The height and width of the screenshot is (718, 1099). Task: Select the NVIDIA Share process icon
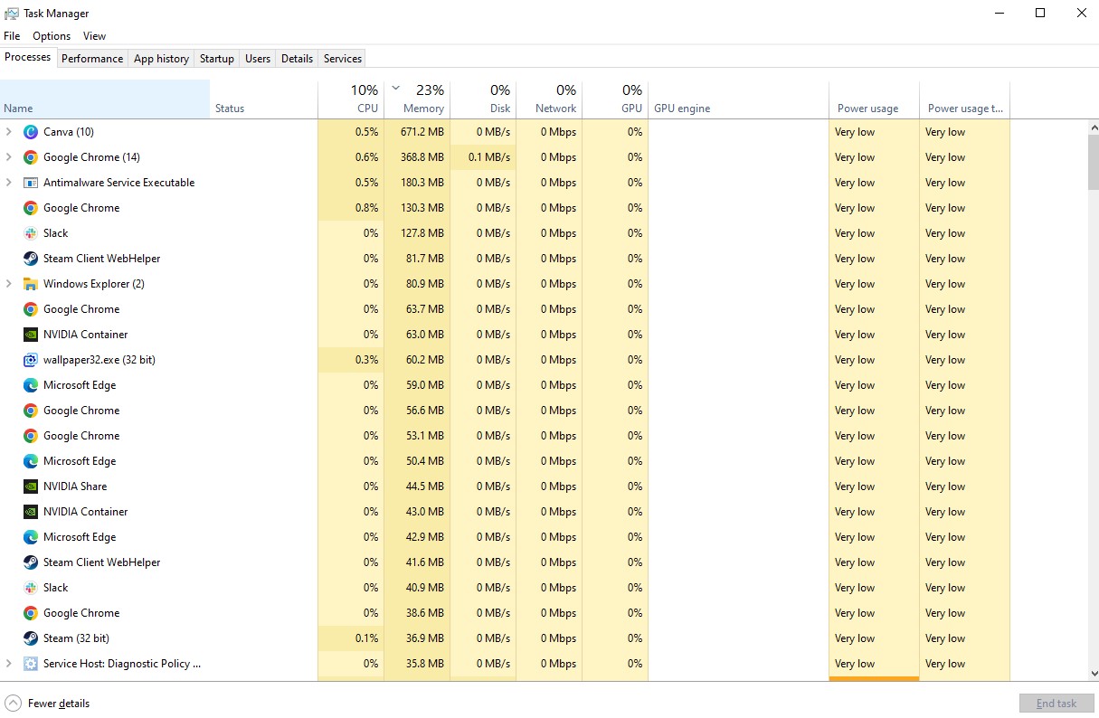pyautogui.click(x=30, y=487)
